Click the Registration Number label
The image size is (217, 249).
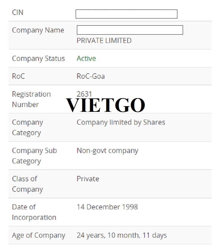[31, 99]
